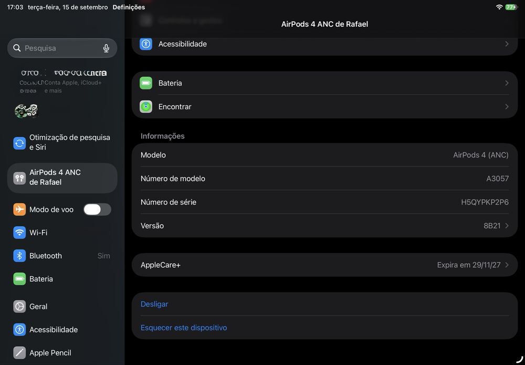
Task: Tap the Bluetooth icon in the sidebar
Action: [x=19, y=256]
